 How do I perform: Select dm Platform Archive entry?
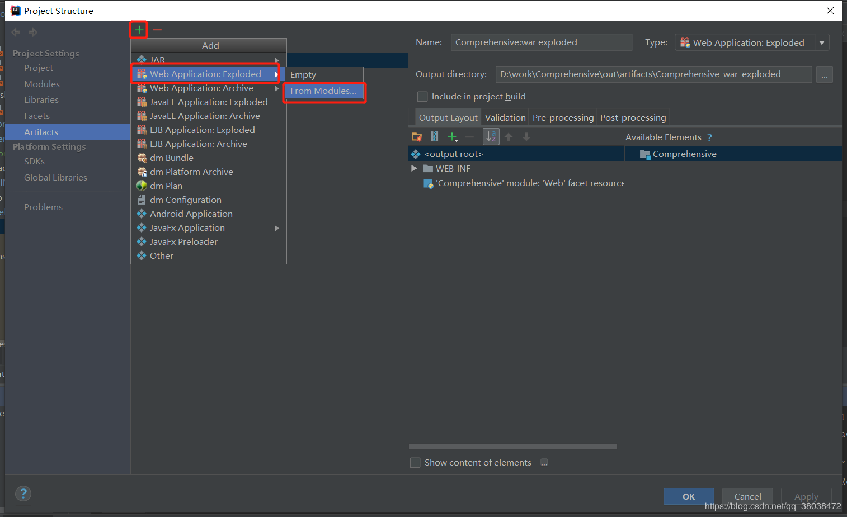pos(209,172)
